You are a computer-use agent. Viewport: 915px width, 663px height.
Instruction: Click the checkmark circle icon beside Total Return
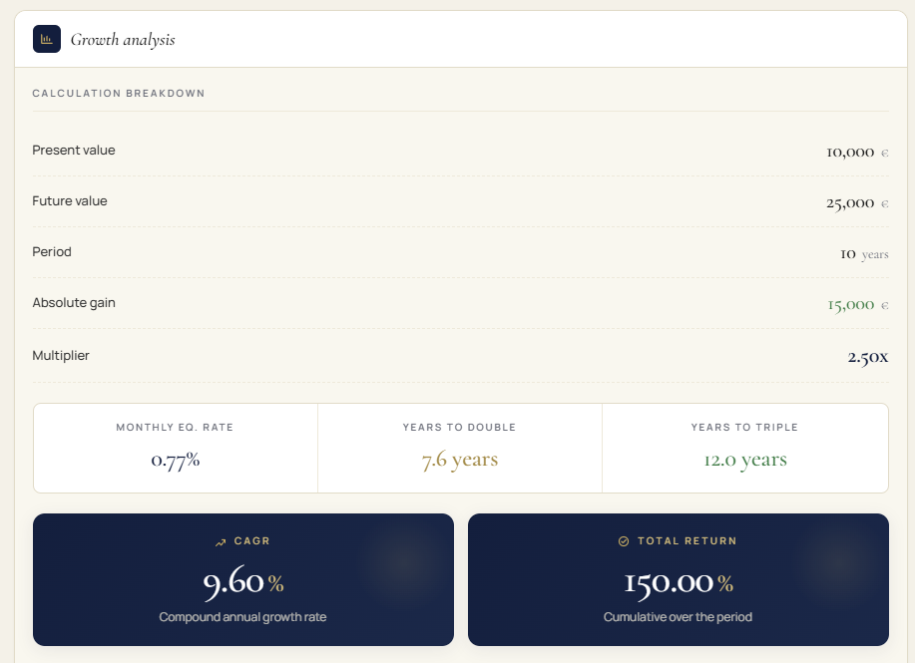click(624, 541)
